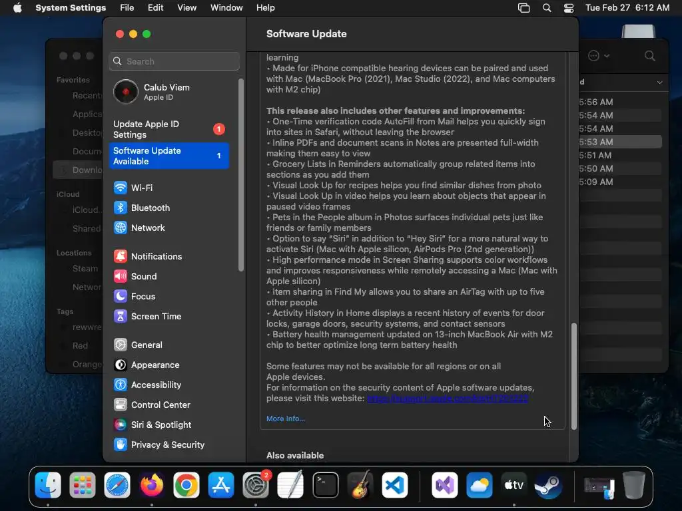Open the Apple support security link
This screenshot has height=511, width=682.
click(x=448, y=398)
